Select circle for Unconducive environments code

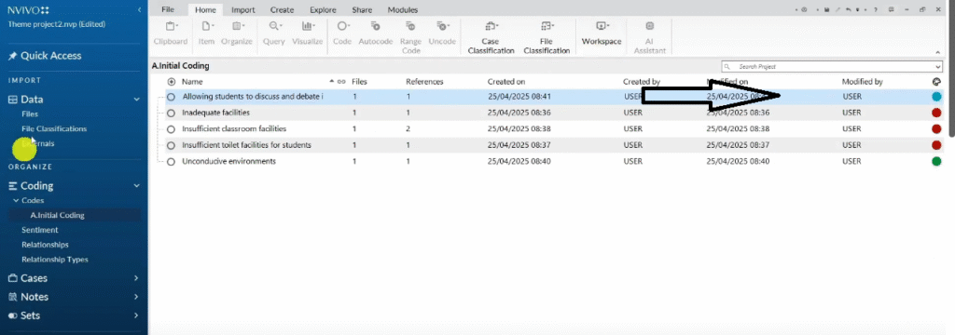click(x=172, y=162)
